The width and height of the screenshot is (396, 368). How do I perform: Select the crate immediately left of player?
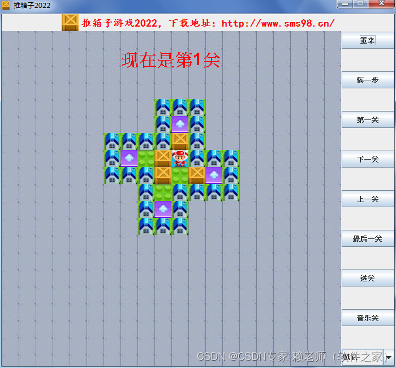click(x=163, y=159)
